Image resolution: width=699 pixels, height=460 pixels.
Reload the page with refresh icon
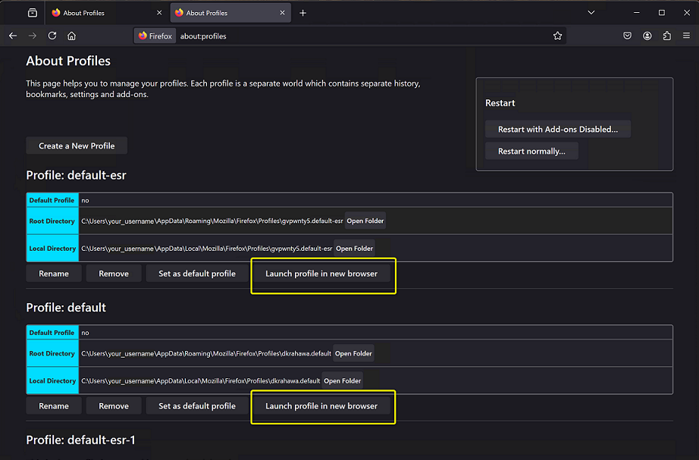[x=52, y=36]
